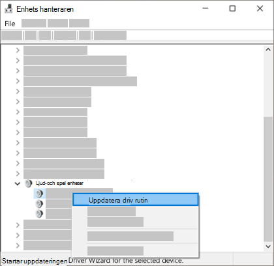
Task: Click the speaker icon beside Ljud-och spel enheter
Action: (x=28, y=184)
